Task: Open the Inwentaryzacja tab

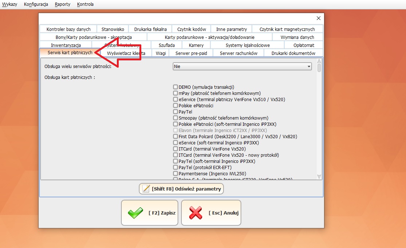Action: [66, 45]
